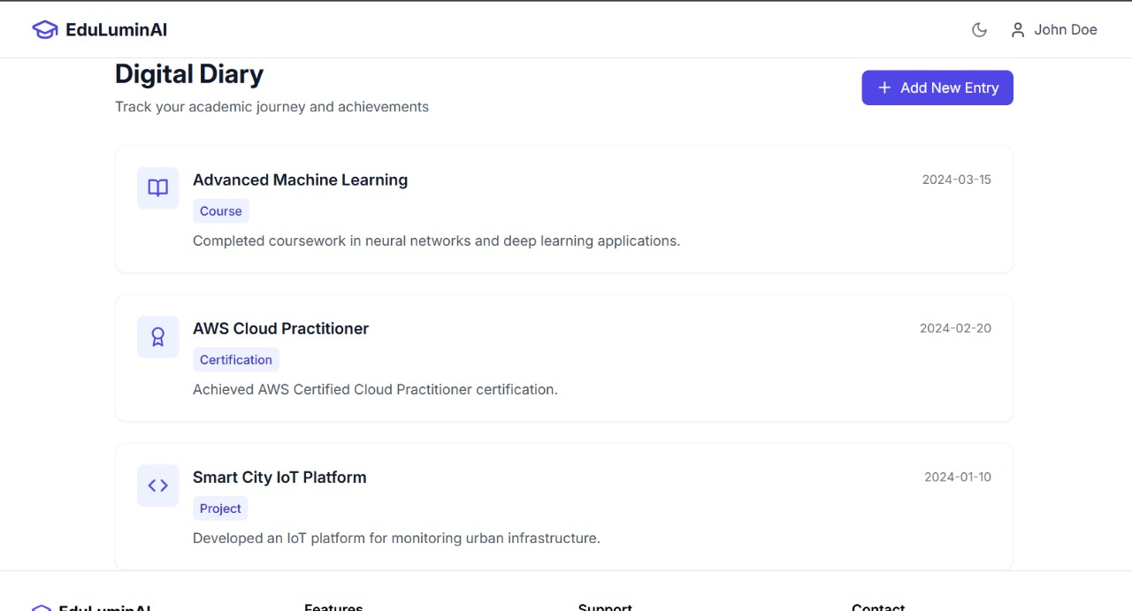1132x611 pixels.
Task: Toggle dark mode with the moon icon
Action: 979,30
